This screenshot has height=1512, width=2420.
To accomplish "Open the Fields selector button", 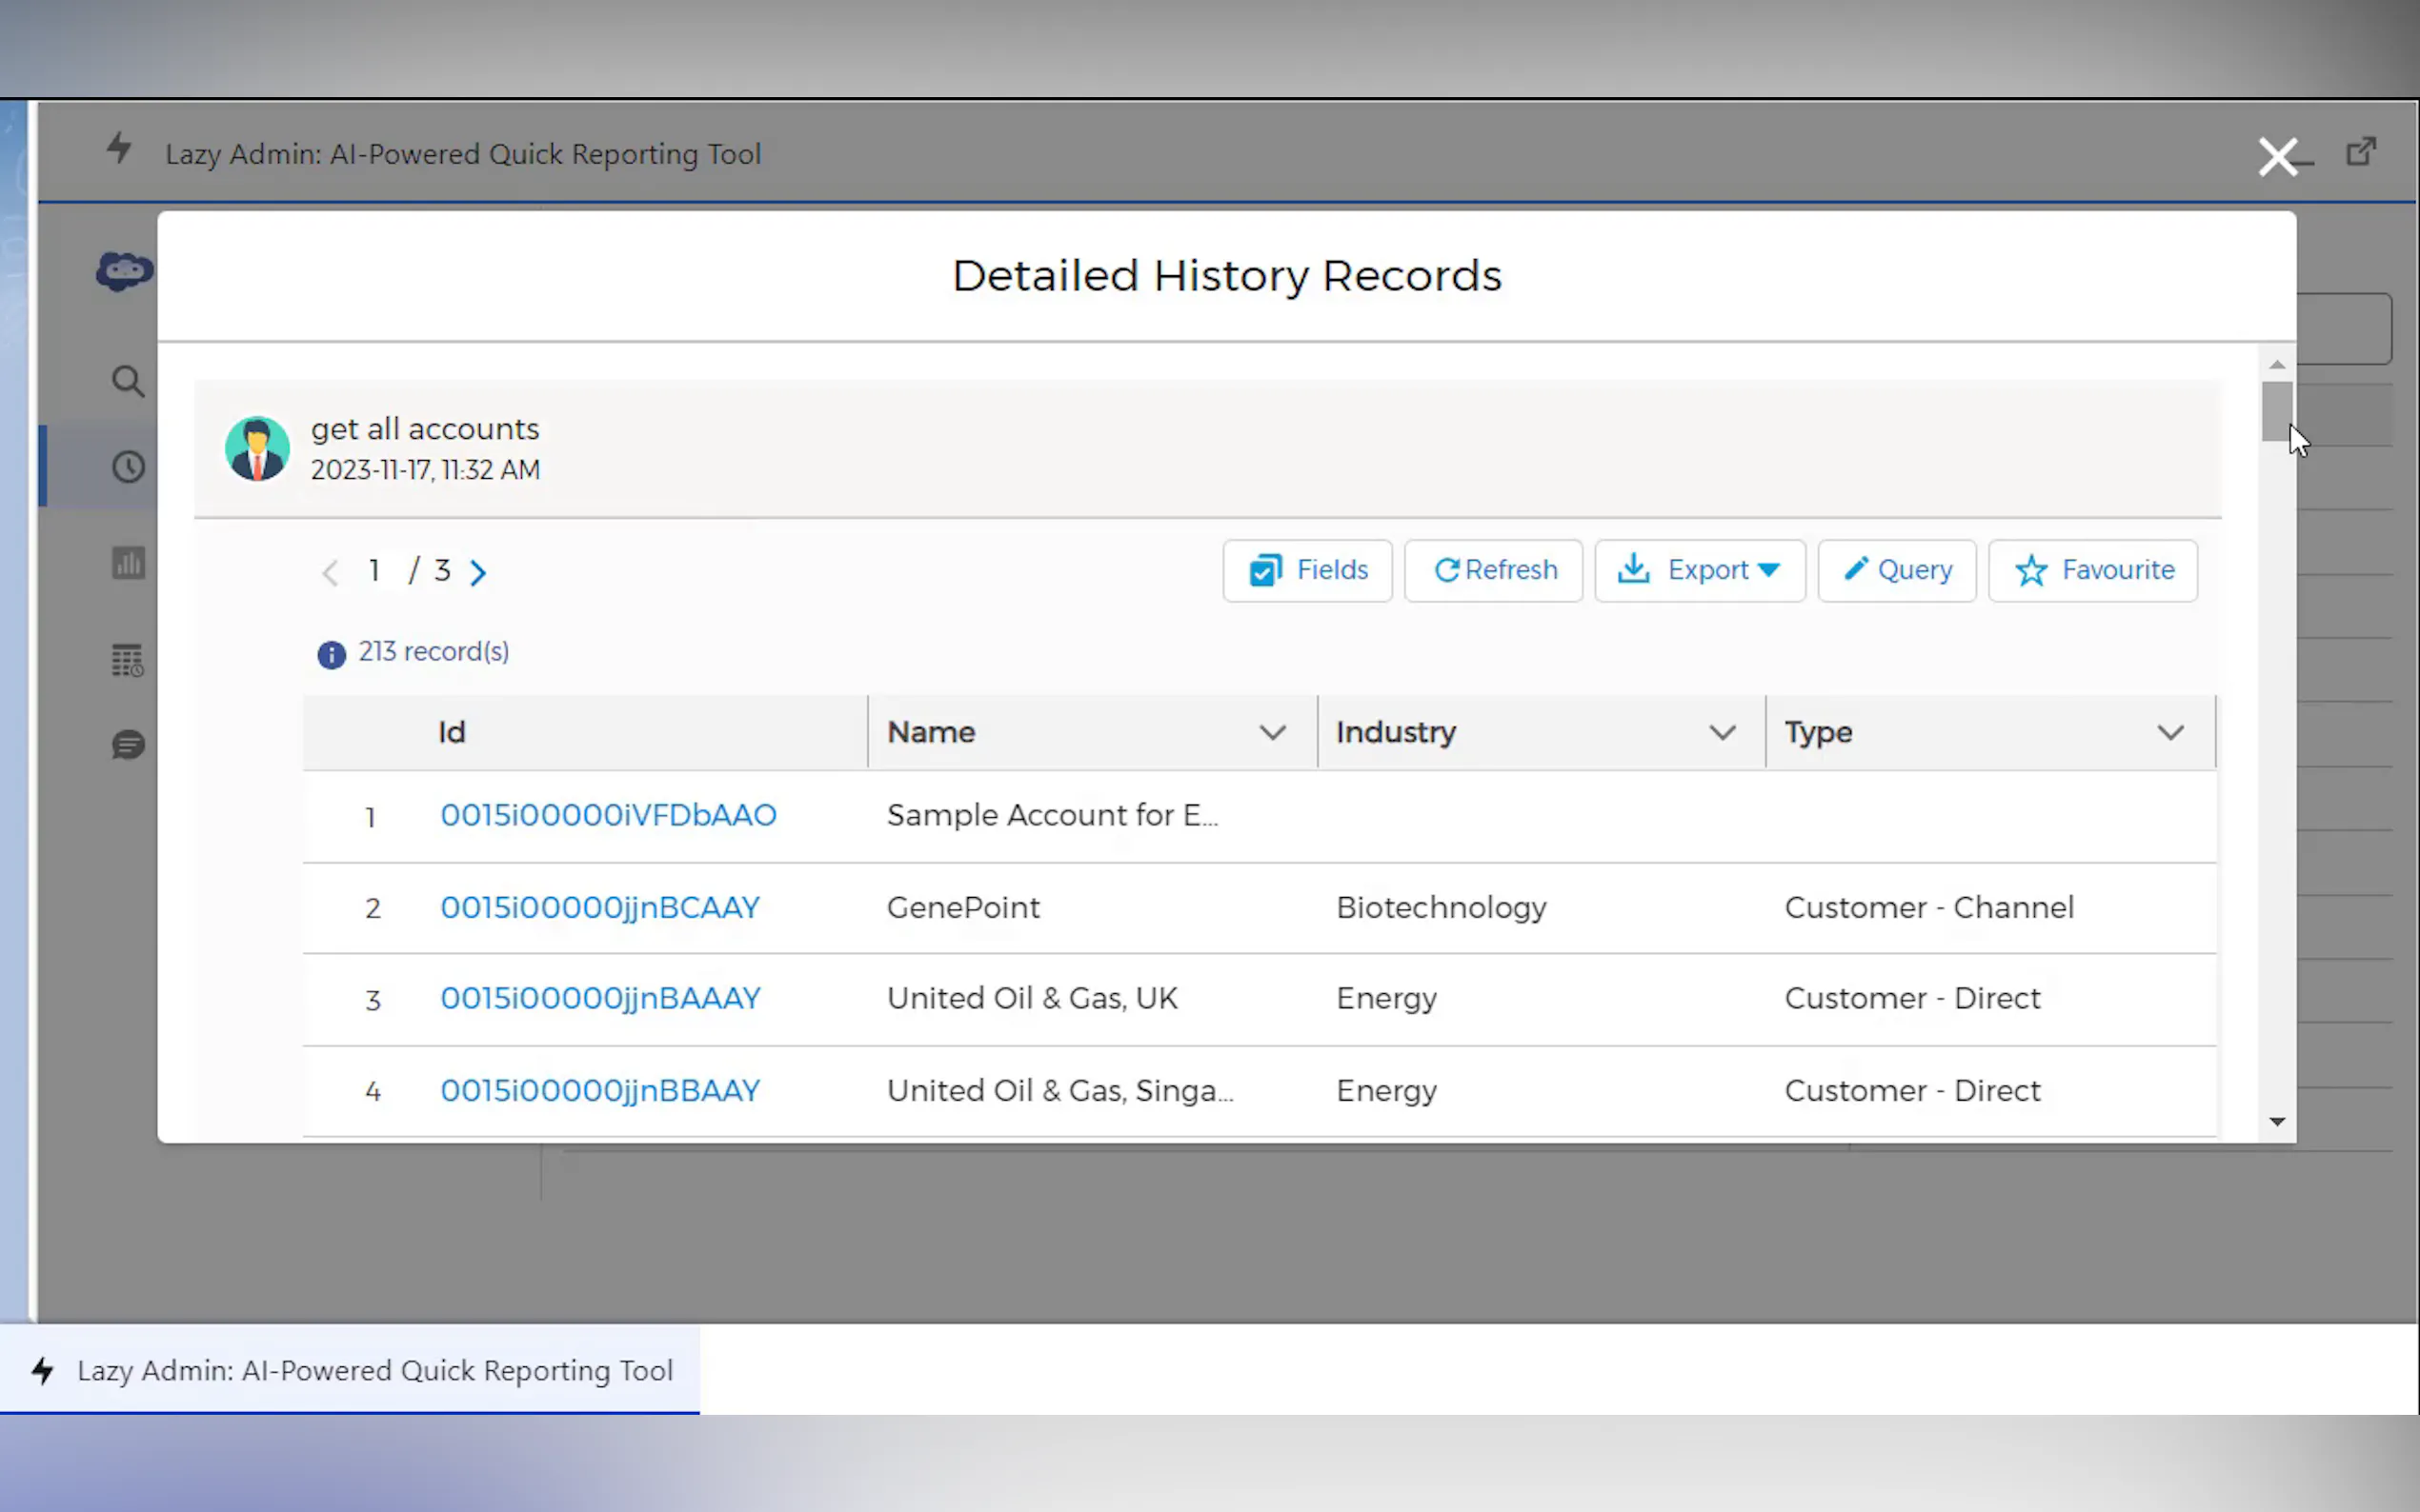I will (x=1306, y=570).
